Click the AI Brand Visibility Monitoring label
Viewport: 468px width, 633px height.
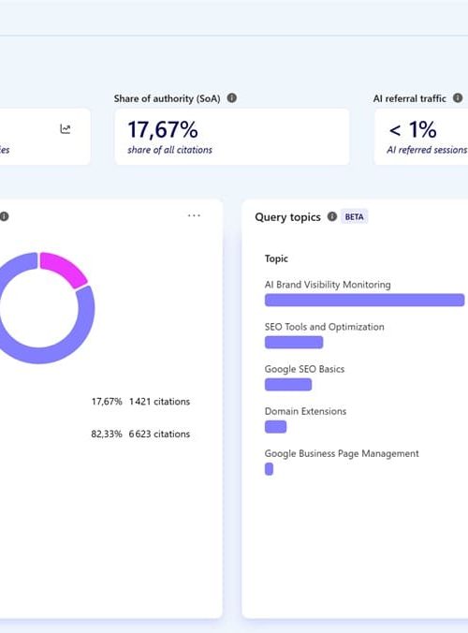(328, 285)
